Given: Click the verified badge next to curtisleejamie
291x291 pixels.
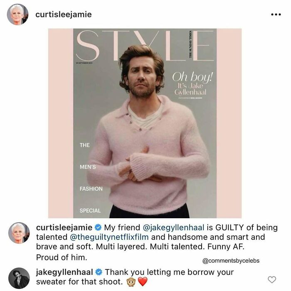Looking at the screenshot, I should [x=98, y=227].
